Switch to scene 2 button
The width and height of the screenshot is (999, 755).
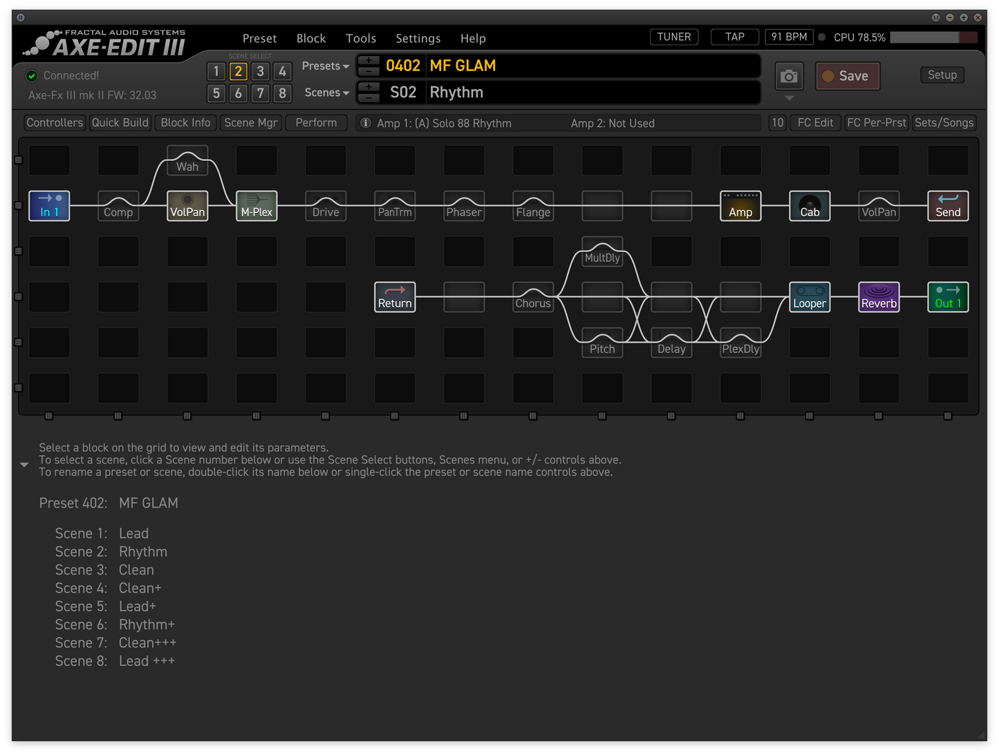coord(239,71)
